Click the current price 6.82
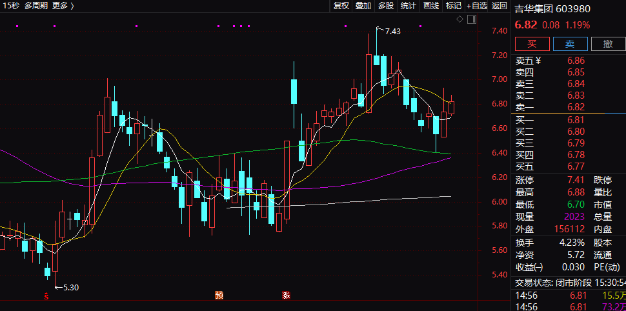This screenshot has height=311, width=626. [x=525, y=25]
